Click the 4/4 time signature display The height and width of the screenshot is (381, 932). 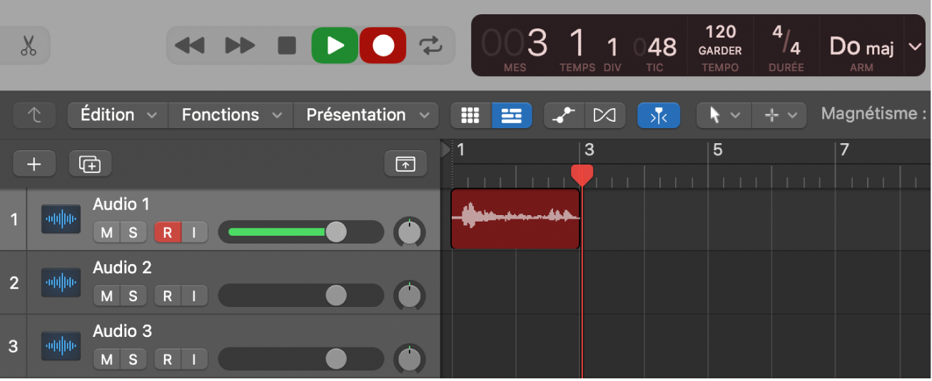point(786,40)
